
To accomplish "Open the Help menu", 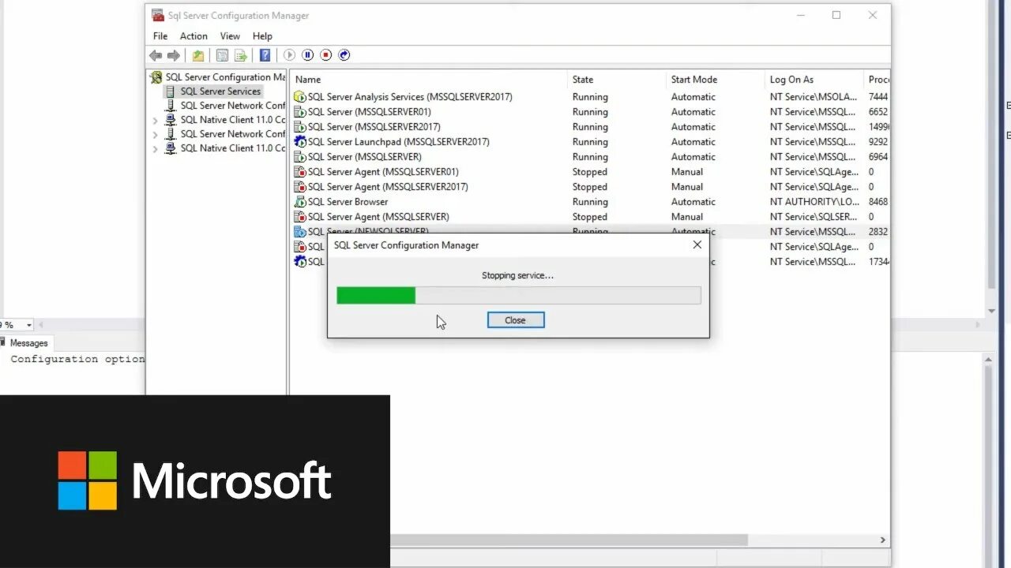I will [262, 36].
